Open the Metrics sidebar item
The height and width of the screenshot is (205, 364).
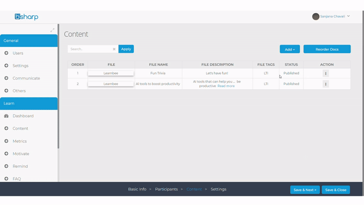point(20,141)
